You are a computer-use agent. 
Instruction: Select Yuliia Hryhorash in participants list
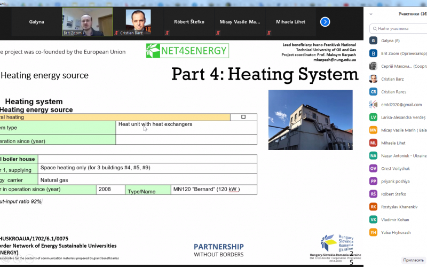pos(396,233)
